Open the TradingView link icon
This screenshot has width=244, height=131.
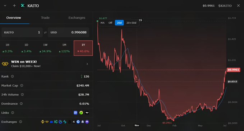coord(87,113)
